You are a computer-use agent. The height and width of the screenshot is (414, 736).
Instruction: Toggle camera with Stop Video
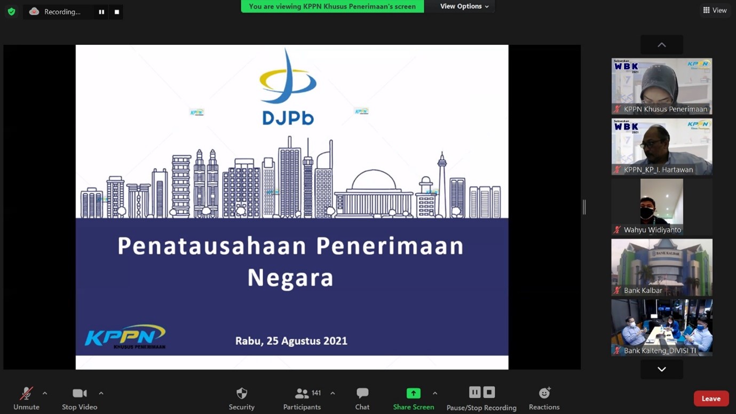[80, 398]
